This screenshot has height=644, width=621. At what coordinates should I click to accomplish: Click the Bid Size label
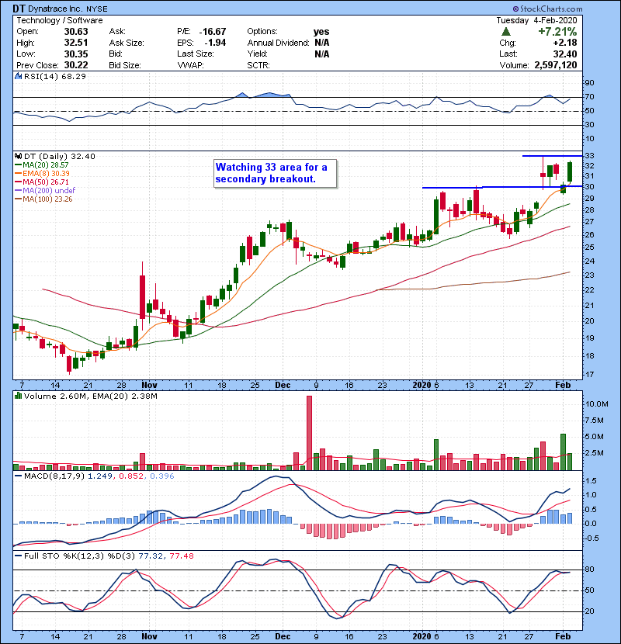(x=124, y=65)
